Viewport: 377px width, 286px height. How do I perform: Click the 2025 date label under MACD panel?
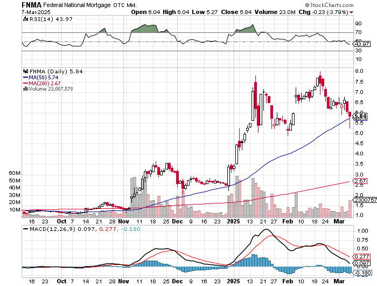233,282
